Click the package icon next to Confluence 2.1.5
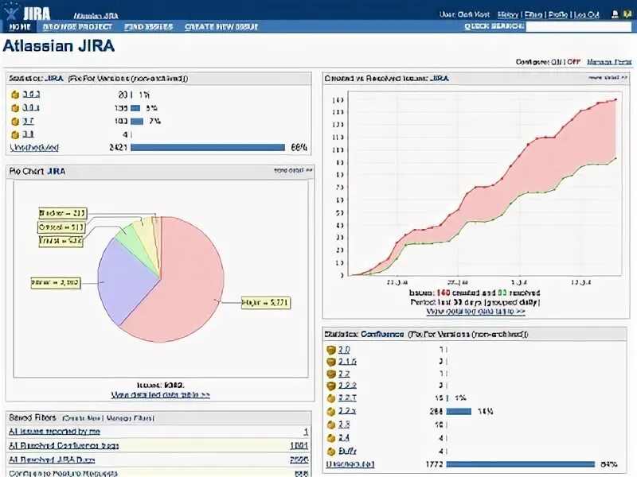Image resolution: width=637 pixels, height=477 pixels. 331,362
